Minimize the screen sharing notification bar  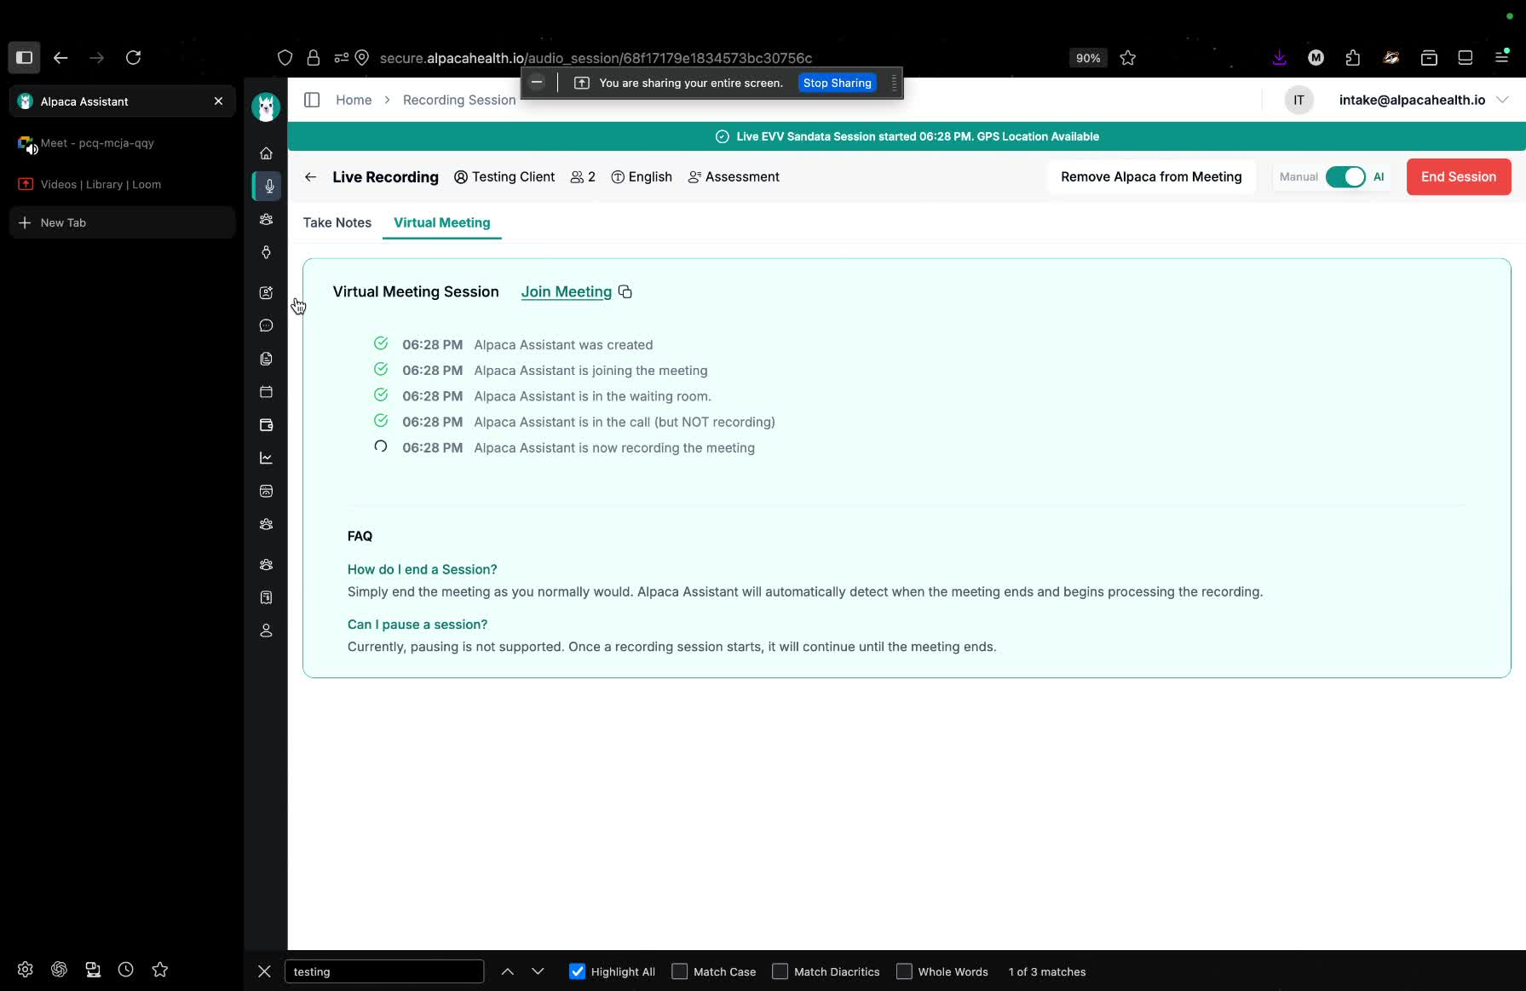tap(537, 83)
